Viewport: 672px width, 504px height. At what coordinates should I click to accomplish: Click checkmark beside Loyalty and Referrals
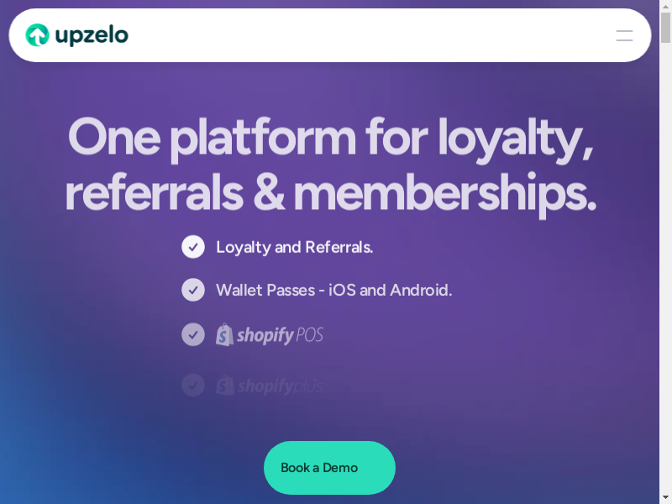[193, 247]
